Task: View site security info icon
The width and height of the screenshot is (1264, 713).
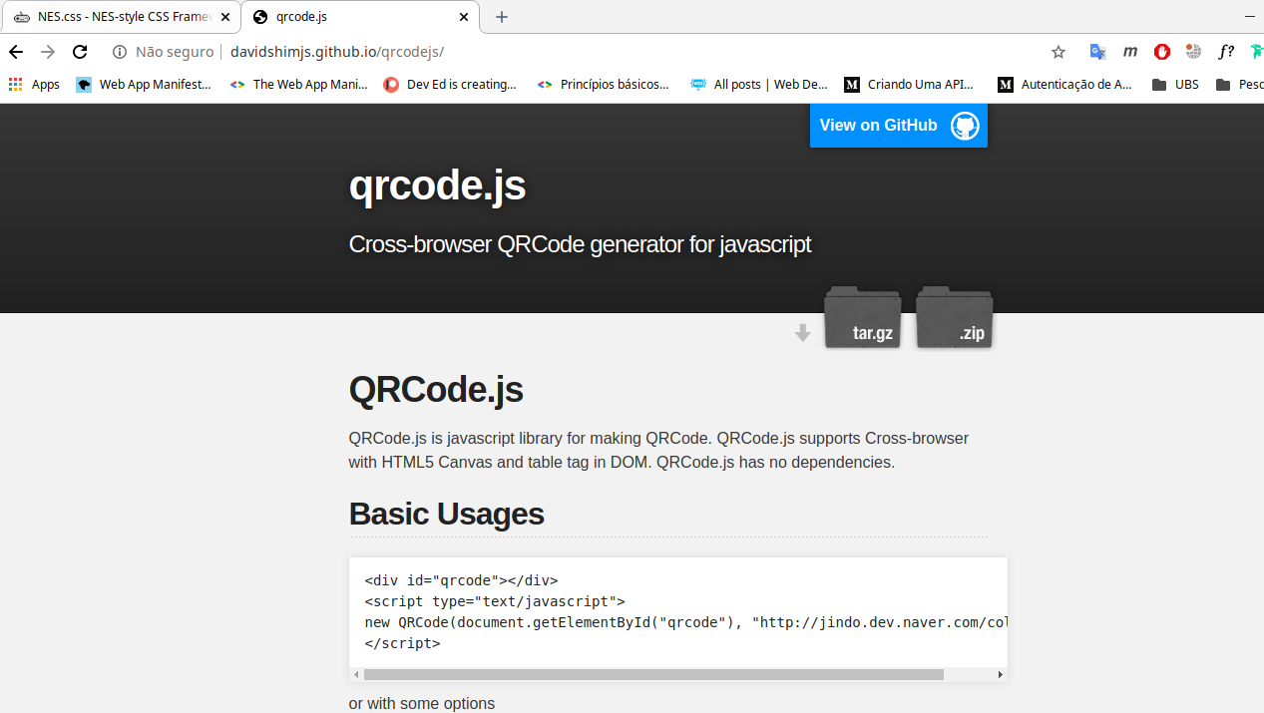Action: 120,52
